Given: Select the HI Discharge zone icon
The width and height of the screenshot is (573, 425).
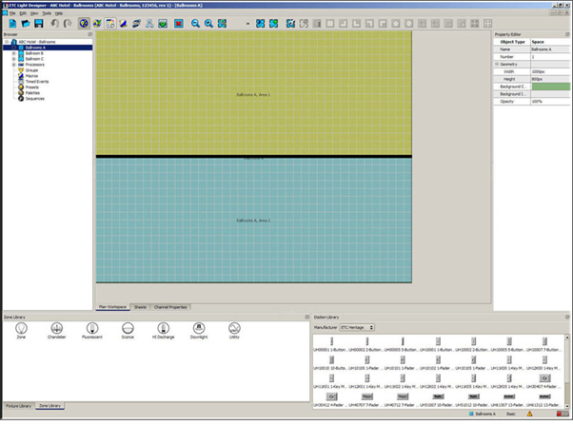Looking at the screenshot, I should point(163,328).
